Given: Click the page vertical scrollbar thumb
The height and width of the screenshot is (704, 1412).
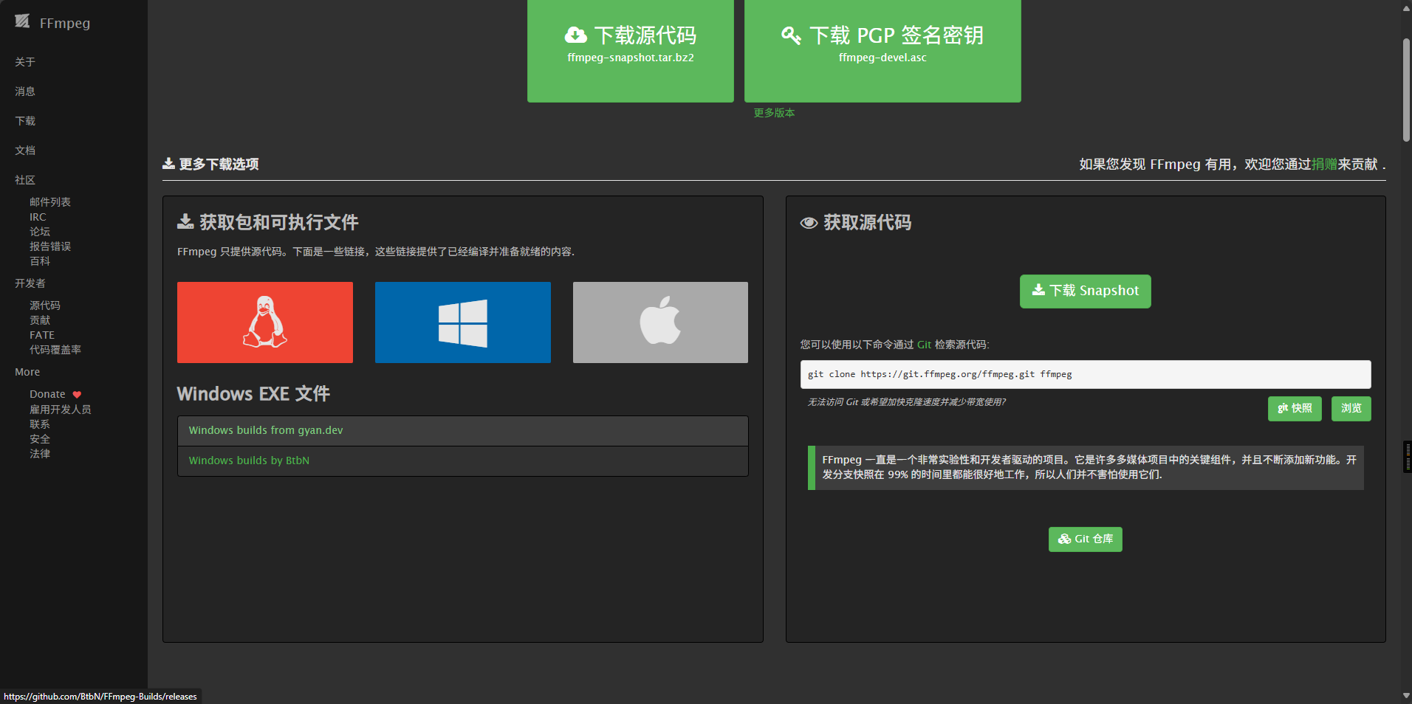Looking at the screenshot, I should coord(1406,90).
